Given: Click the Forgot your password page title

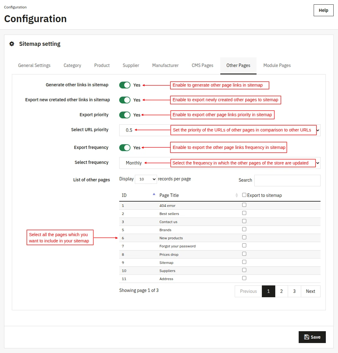Looking at the screenshot, I should click(x=178, y=246).
